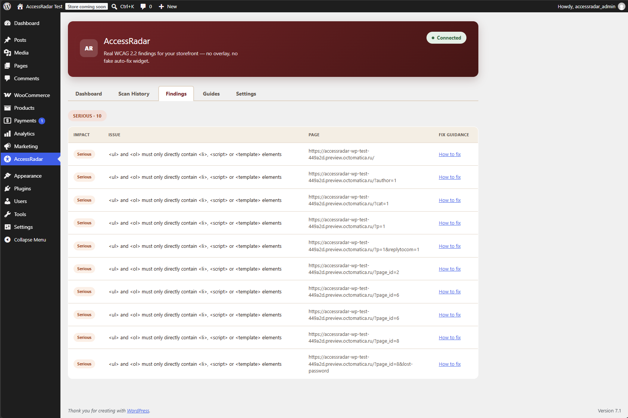This screenshot has width=628, height=418.
Task: Open How to fix for lost-password row
Action: (450, 364)
